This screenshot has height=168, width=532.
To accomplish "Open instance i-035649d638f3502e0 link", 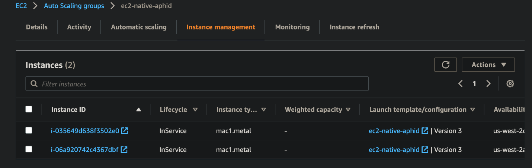I will [x=85, y=131].
